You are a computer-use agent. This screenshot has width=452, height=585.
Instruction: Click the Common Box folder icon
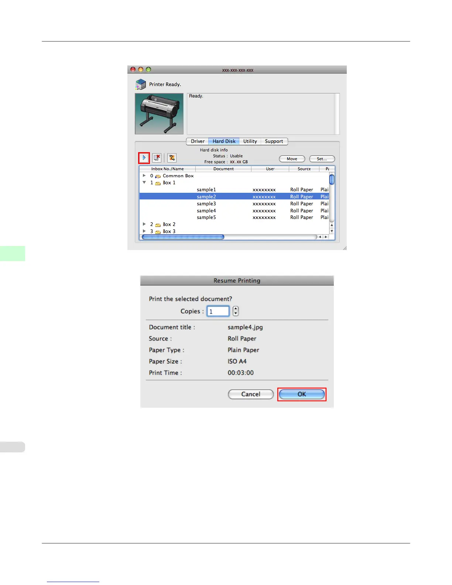[x=158, y=176]
